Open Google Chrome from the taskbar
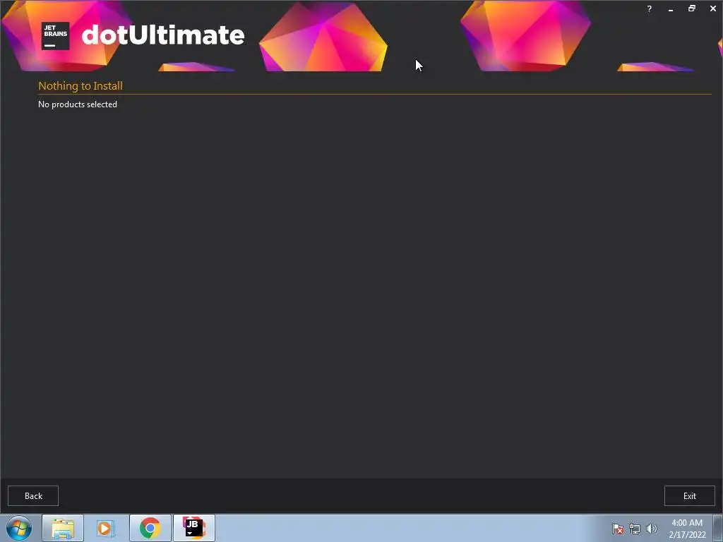Screen dimensions: 723x542 pos(150,528)
